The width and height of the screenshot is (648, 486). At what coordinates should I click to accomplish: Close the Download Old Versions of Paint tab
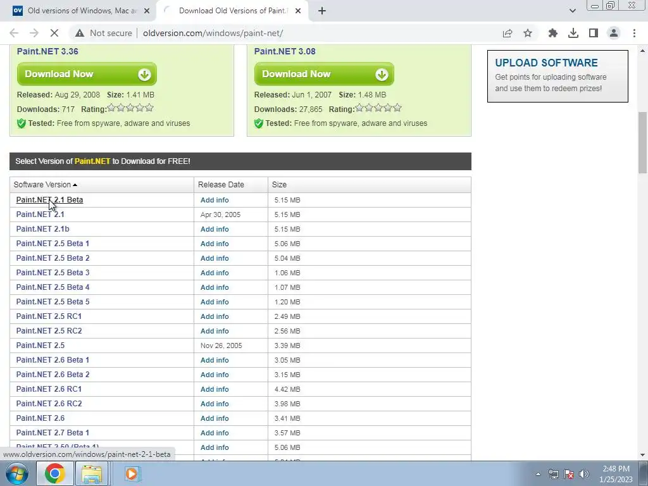pyautogui.click(x=298, y=11)
